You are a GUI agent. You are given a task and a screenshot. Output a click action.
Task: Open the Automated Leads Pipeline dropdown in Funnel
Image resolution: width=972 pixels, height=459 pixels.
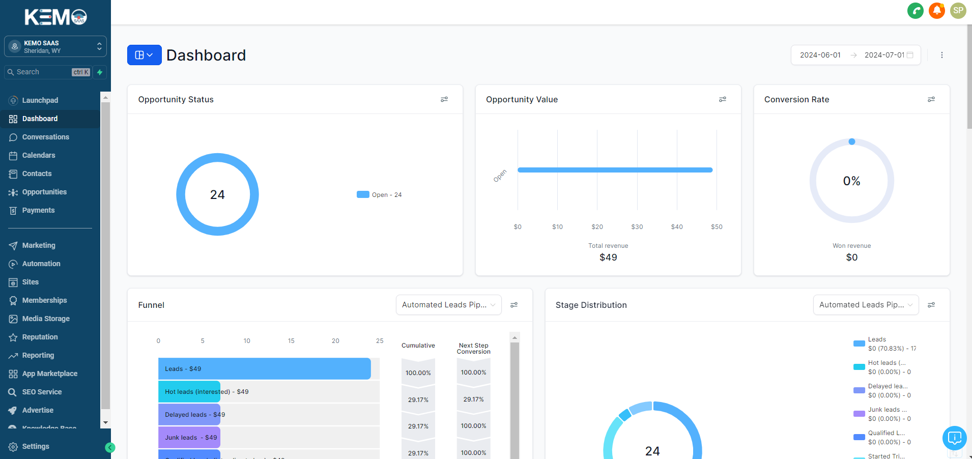pos(448,305)
